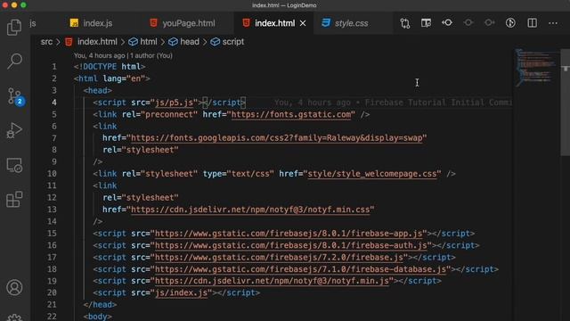
Task: Go to next revision commit icon
Action: tap(489, 23)
